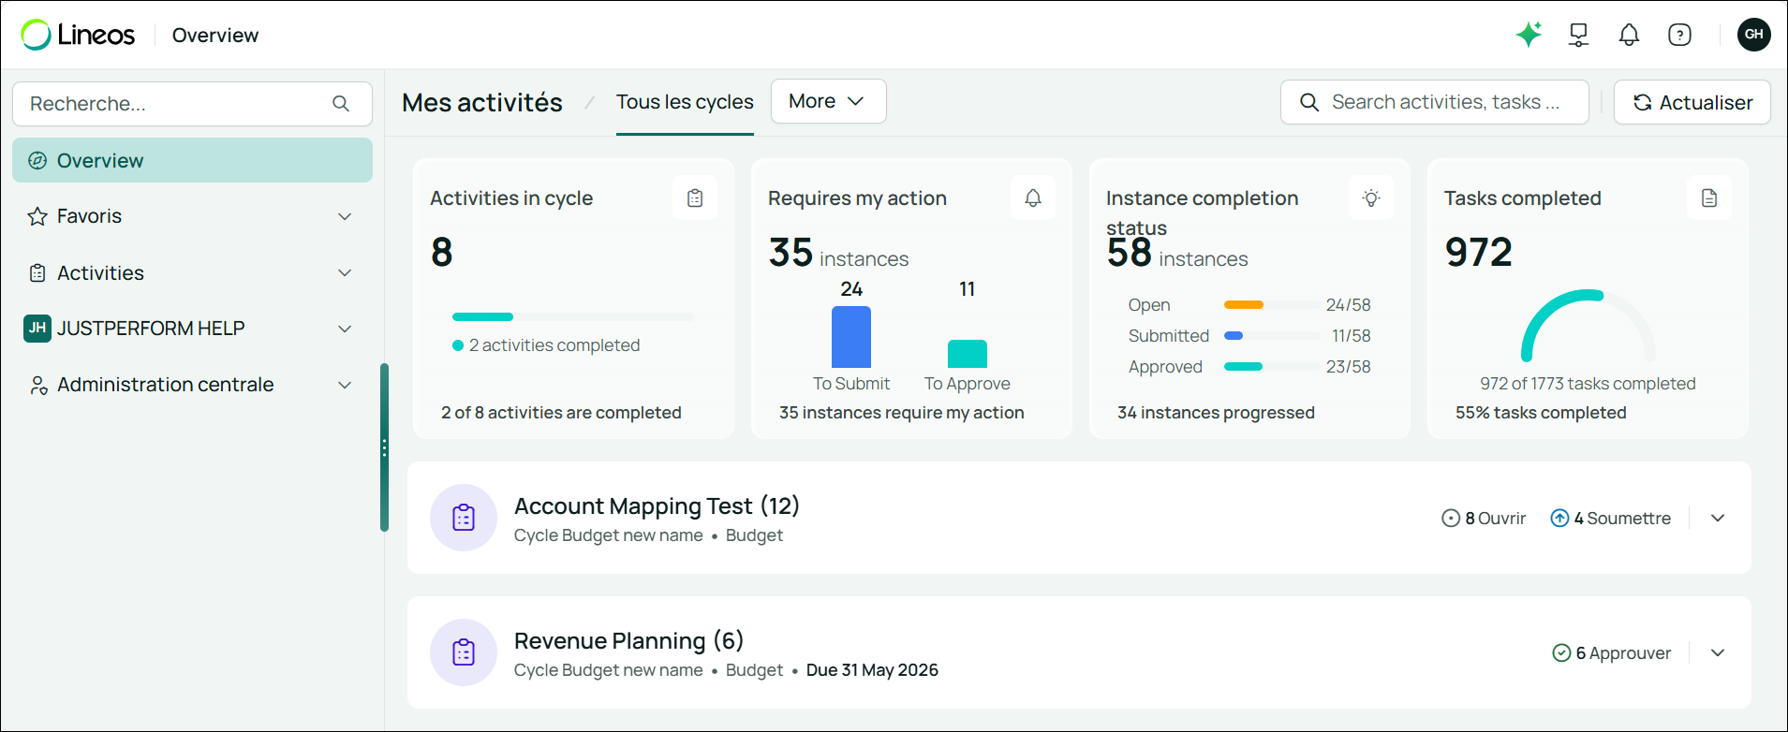Expand the Favoris section
This screenshot has width=1788, height=732.
tap(345, 216)
